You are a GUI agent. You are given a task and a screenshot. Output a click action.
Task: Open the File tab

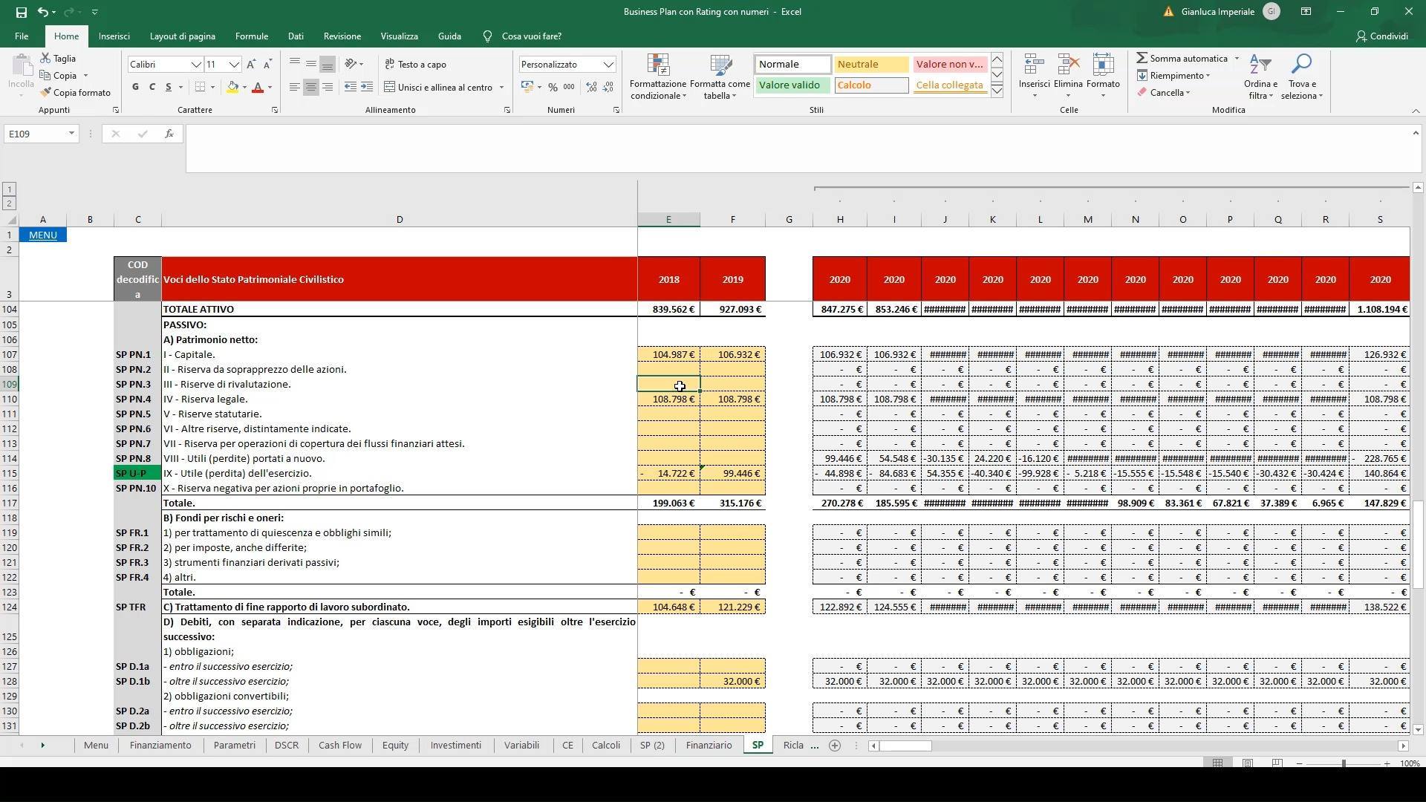[x=22, y=36]
